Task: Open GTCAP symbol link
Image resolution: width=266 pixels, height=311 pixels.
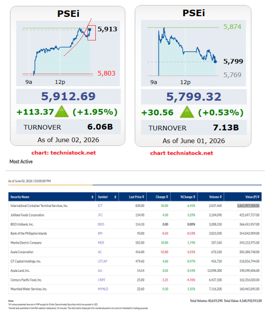Action: [102, 261]
